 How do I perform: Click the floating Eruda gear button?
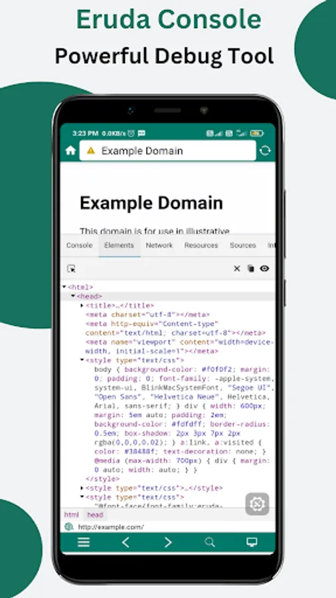257,504
